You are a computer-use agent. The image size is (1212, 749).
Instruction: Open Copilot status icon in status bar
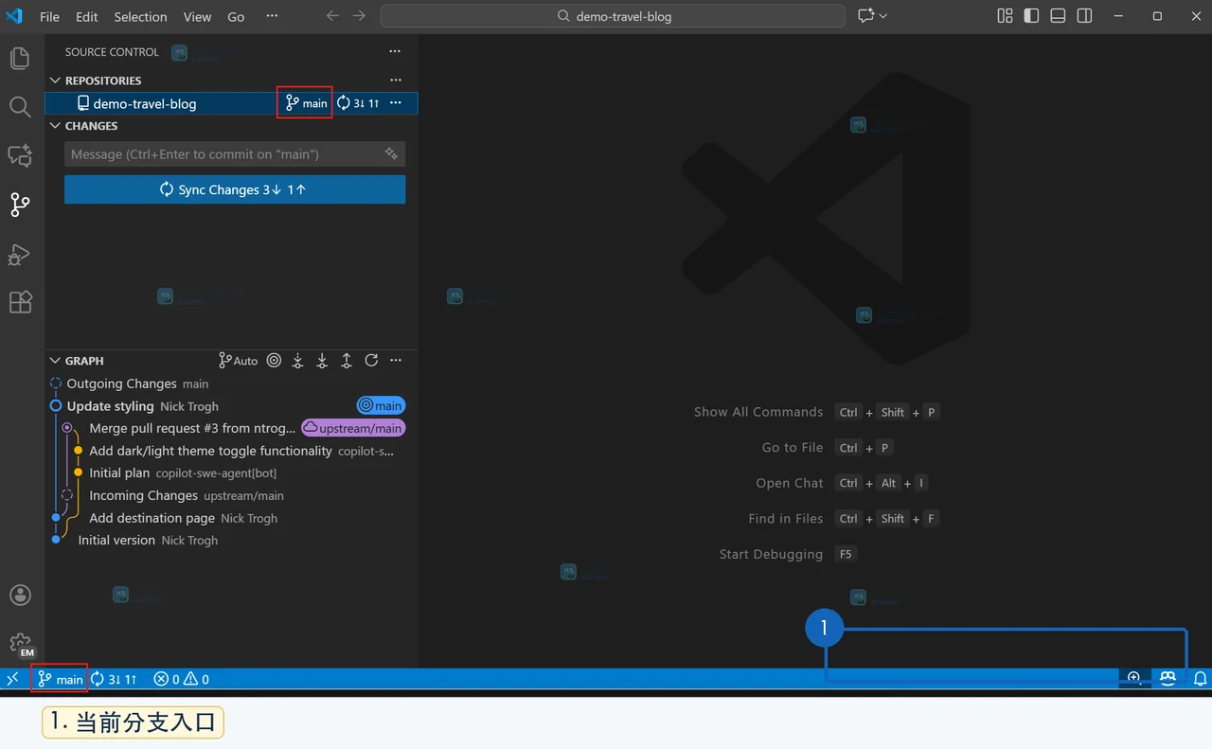1167,678
